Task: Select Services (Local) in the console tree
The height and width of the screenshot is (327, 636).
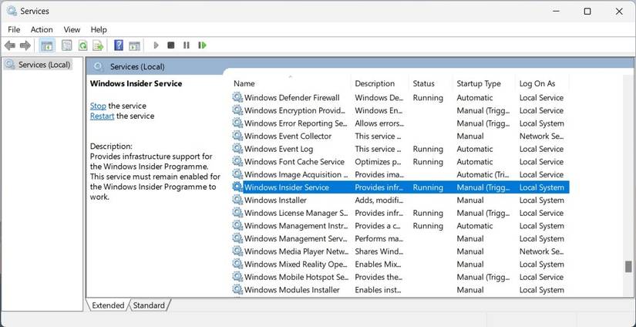Action: [44, 65]
